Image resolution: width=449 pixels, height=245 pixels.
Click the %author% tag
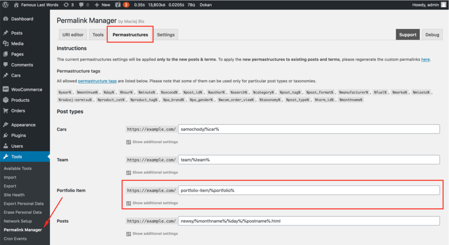(216, 92)
